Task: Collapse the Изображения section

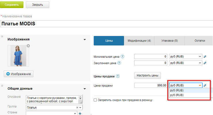Action: point(85,39)
